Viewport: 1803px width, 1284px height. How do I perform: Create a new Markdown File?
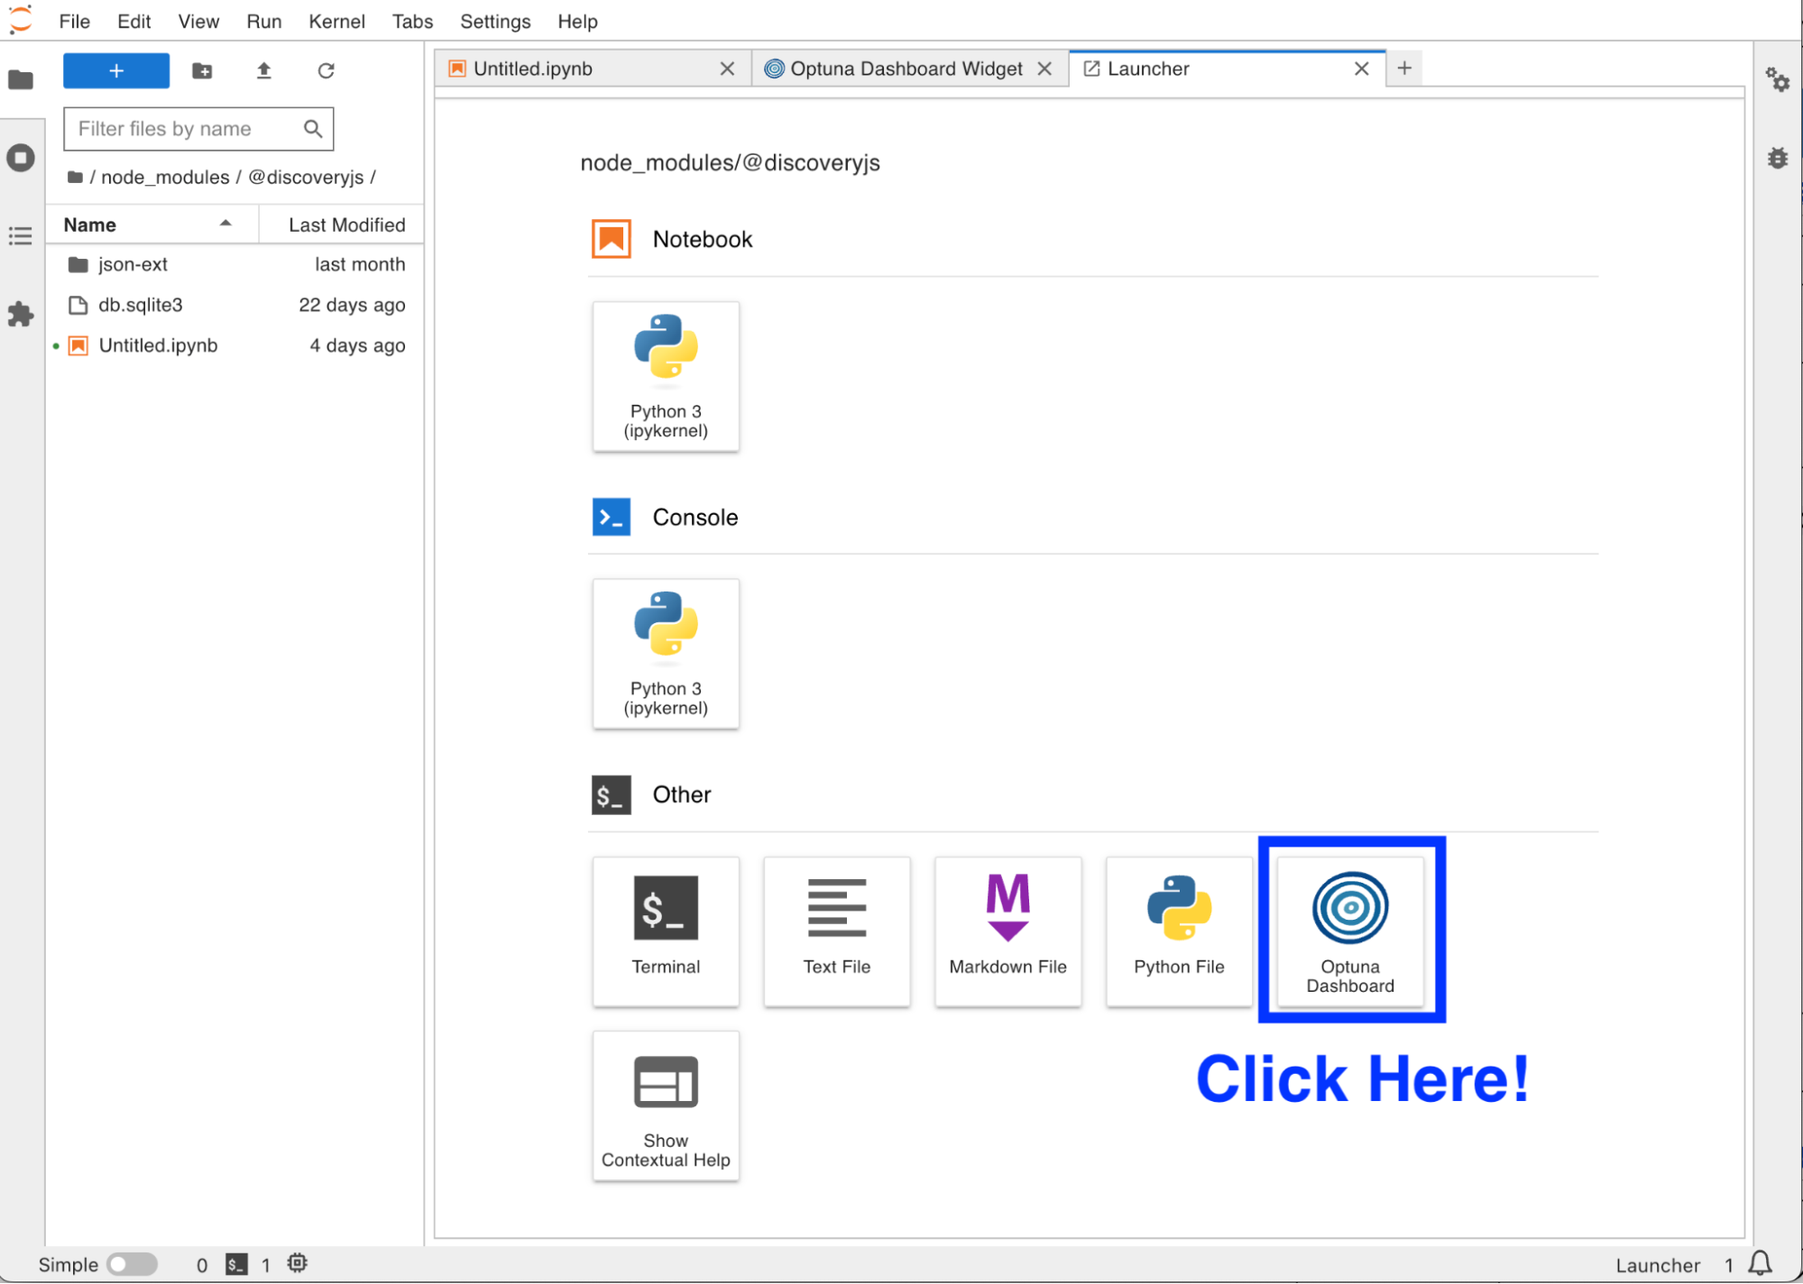(1008, 931)
